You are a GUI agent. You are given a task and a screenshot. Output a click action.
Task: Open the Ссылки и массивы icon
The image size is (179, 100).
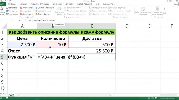tap(36, 8)
